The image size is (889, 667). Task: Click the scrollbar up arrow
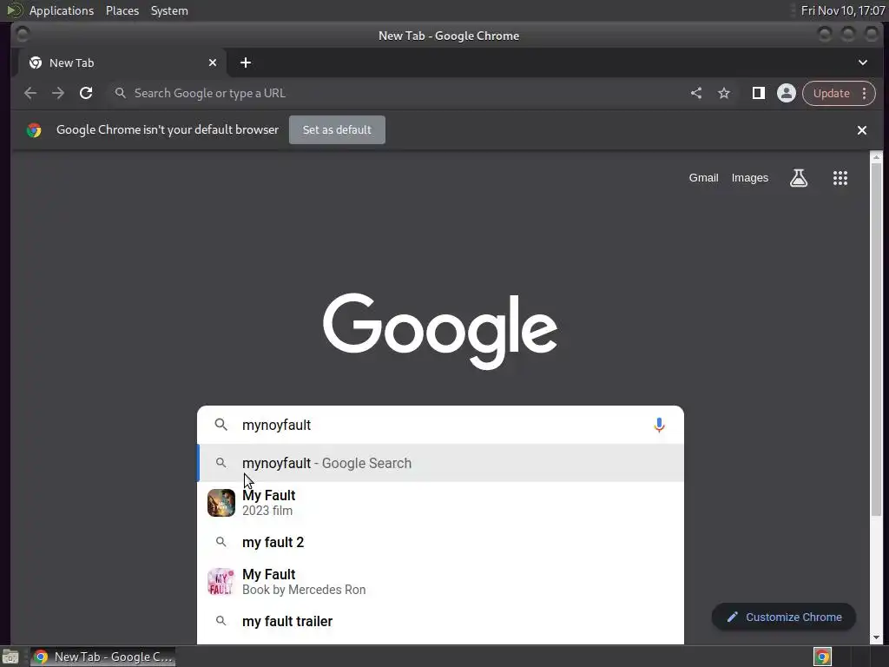point(877,157)
